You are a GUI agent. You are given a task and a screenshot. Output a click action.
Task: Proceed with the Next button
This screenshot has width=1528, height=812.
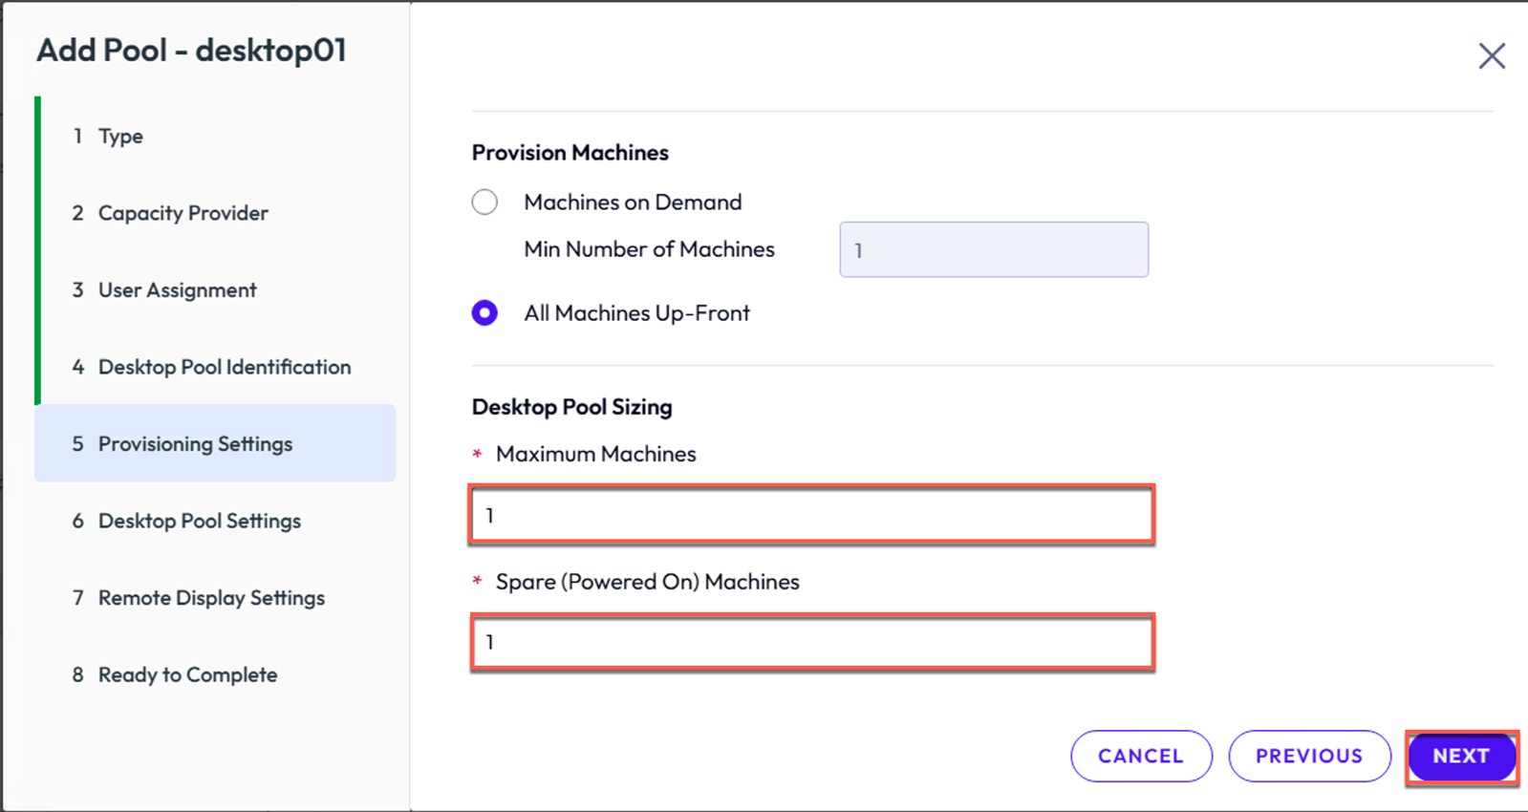1461,756
